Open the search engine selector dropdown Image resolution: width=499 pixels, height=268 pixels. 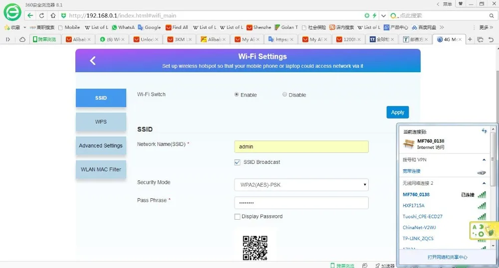pos(394,15)
